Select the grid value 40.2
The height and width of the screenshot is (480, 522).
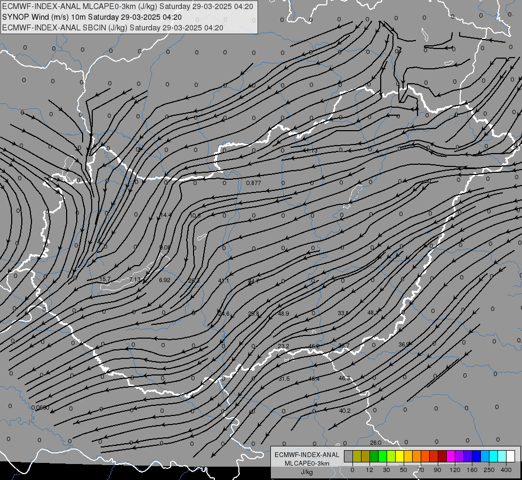(x=344, y=411)
